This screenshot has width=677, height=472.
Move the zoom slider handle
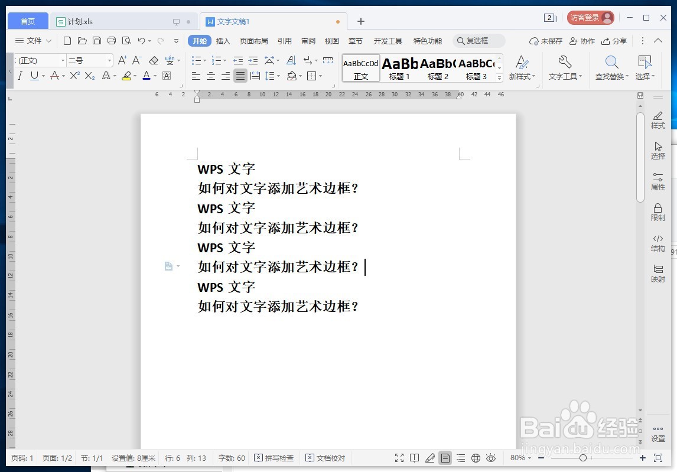coord(583,458)
